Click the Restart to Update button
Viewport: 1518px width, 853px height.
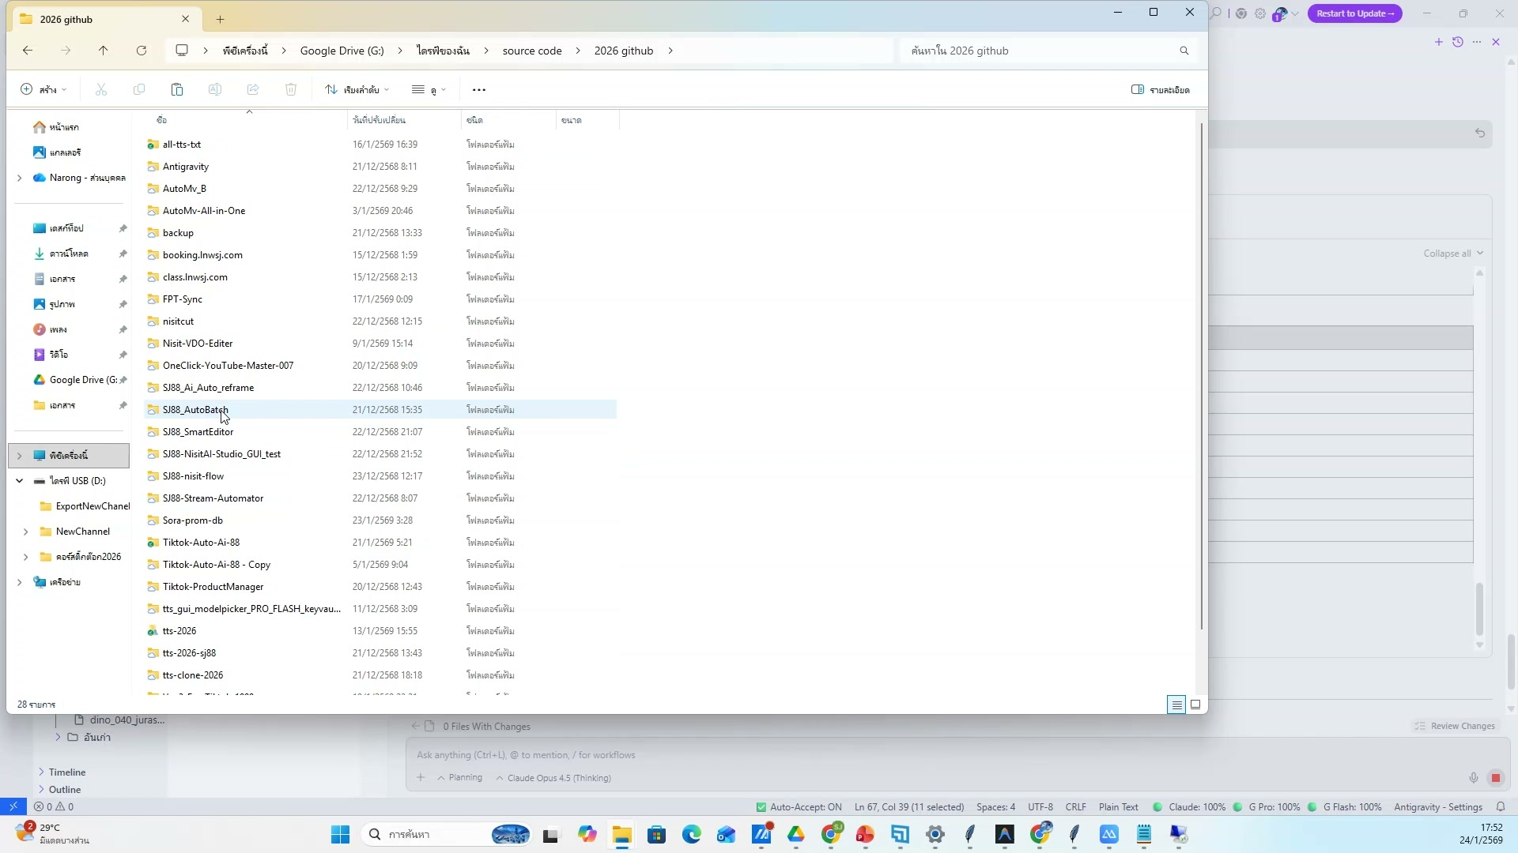tap(1354, 13)
